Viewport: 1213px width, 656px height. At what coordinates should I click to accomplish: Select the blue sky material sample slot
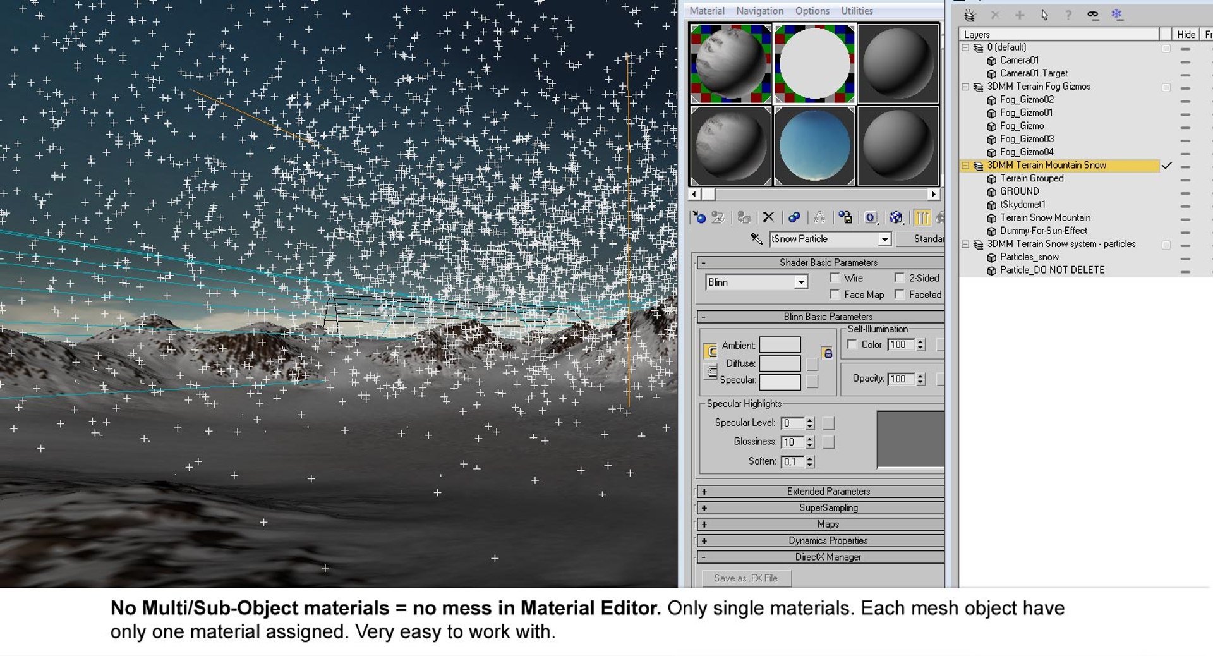(x=814, y=145)
